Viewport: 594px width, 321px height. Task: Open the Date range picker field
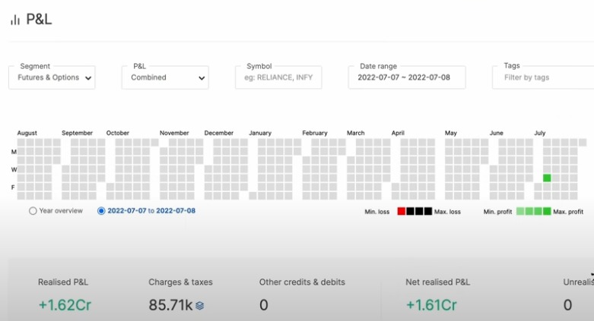pos(407,77)
